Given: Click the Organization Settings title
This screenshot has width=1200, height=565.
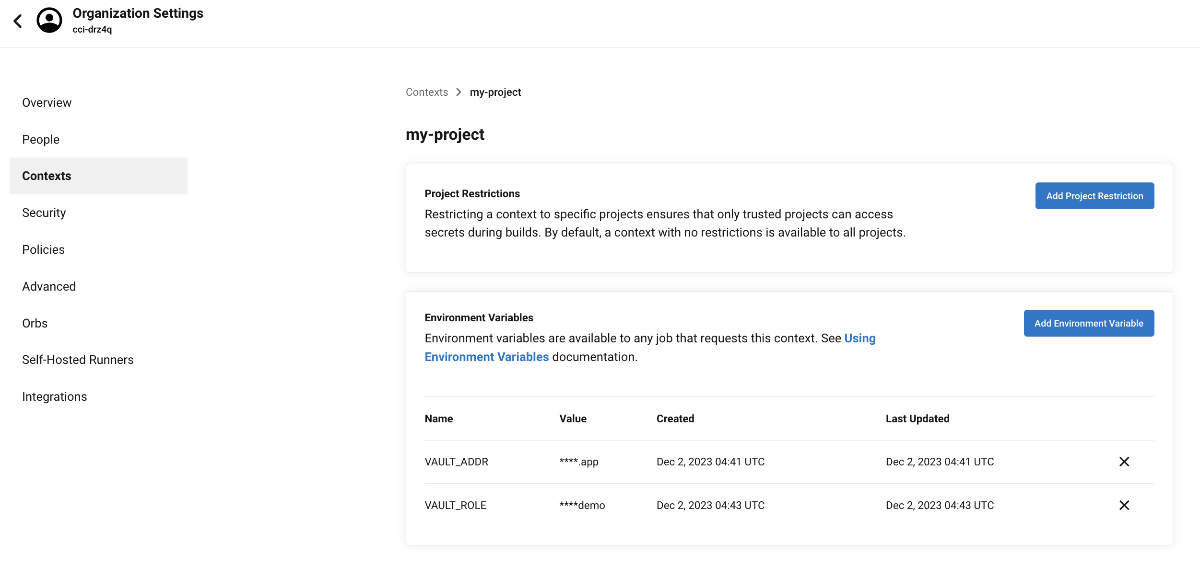Looking at the screenshot, I should pos(138,13).
